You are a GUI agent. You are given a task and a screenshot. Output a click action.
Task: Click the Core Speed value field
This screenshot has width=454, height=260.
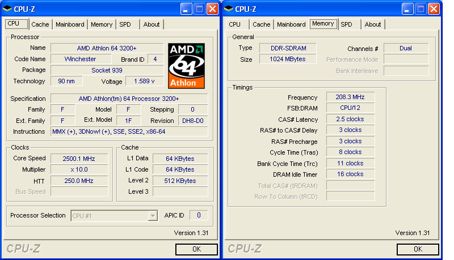[79, 159]
